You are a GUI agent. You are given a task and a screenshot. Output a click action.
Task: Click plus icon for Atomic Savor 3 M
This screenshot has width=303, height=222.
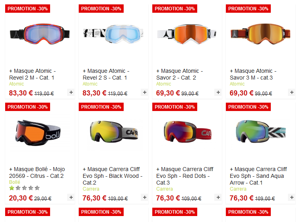(x=292, y=92)
